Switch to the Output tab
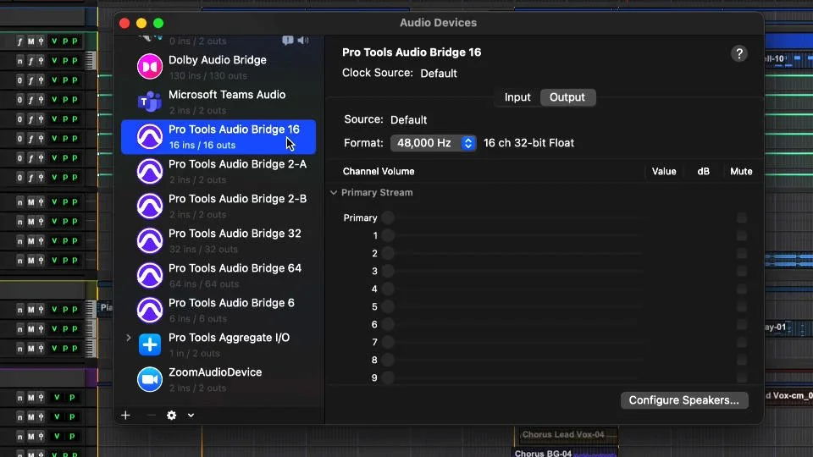This screenshot has width=813, height=457. point(567,97)
